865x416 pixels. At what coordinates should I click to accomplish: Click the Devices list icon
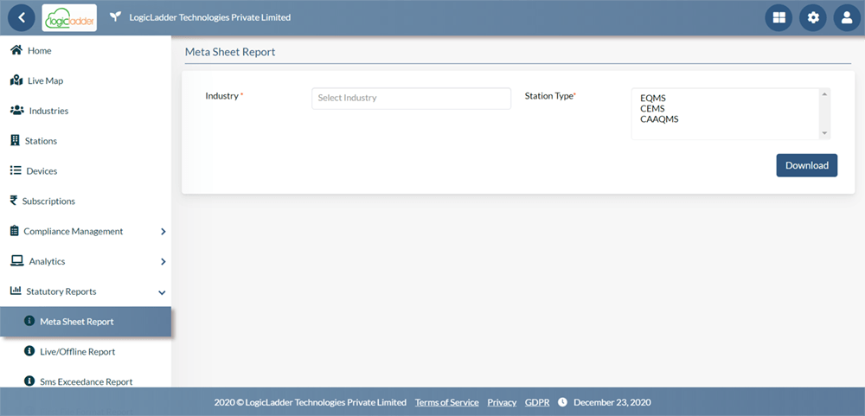tap(16, 170)
